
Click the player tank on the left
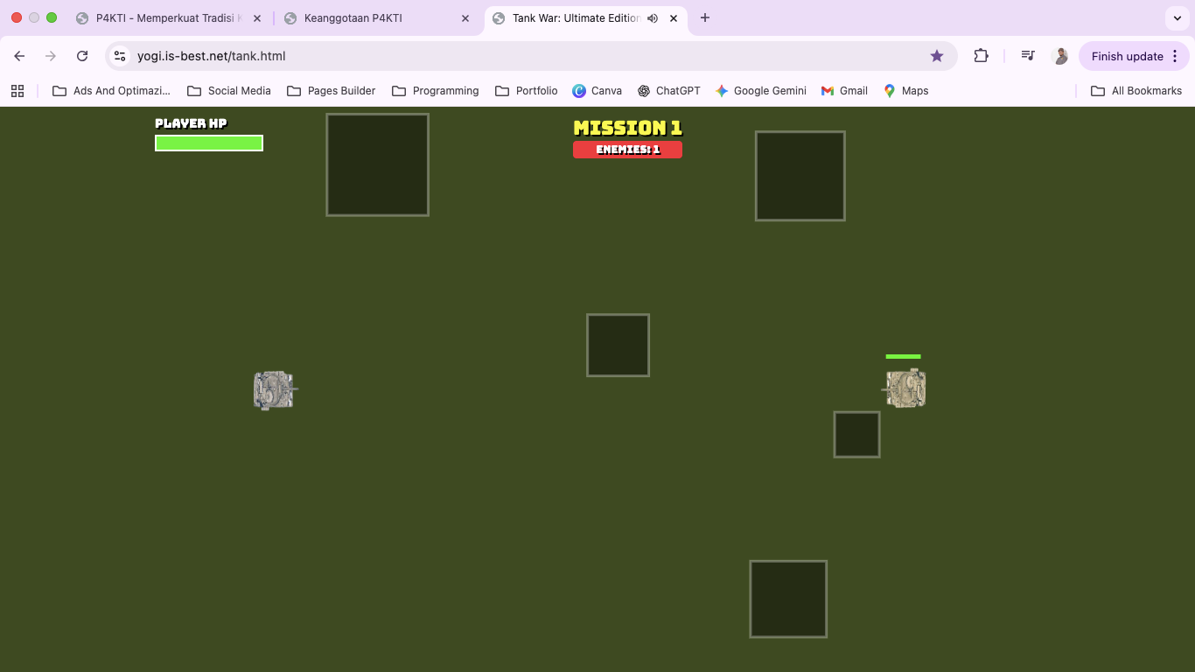tap(274, 390)
